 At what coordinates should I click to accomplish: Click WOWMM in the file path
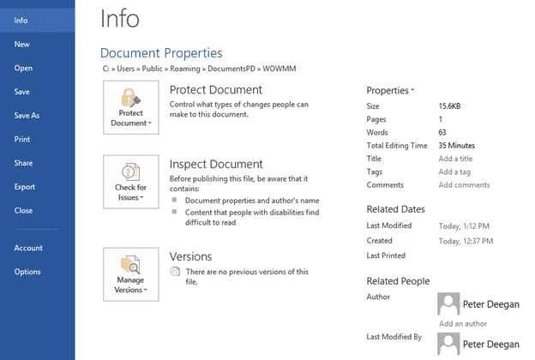pos(280,69)
